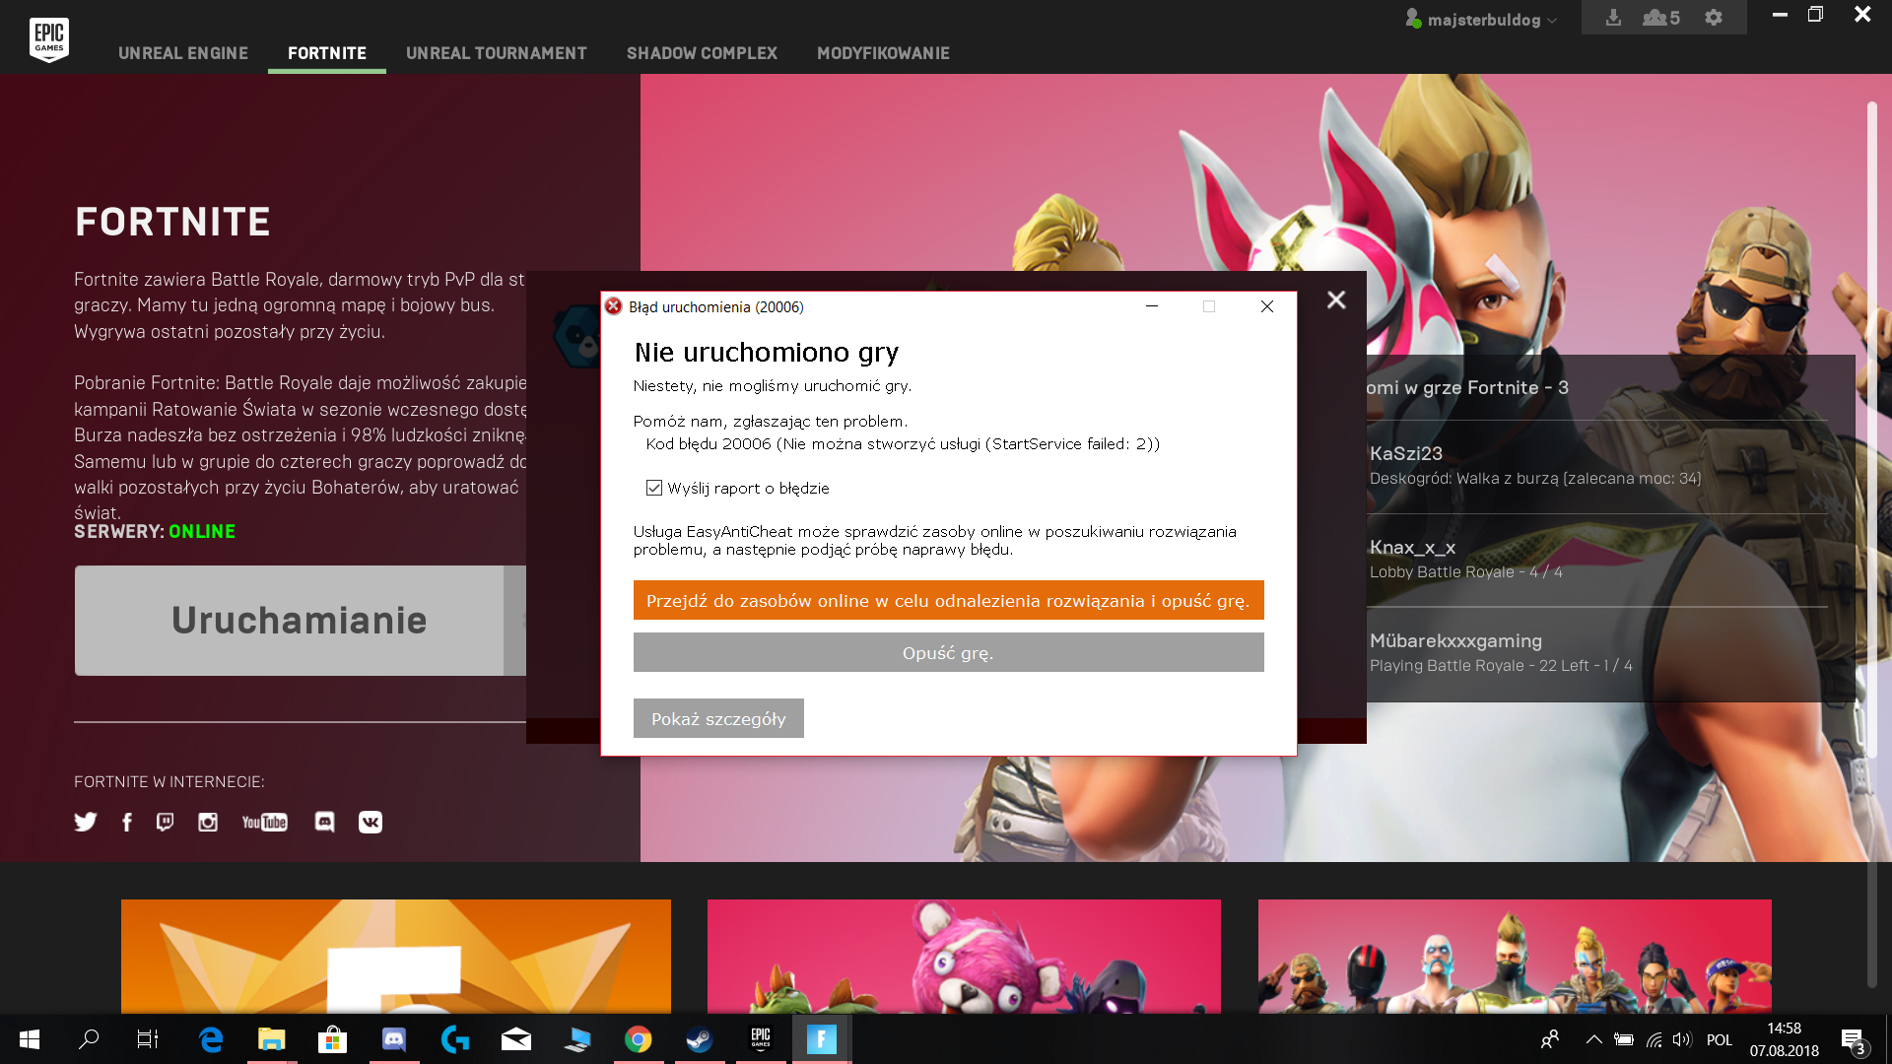Open the friends list icon
The image size is (1892, 1064).
tap(1660, 18)
